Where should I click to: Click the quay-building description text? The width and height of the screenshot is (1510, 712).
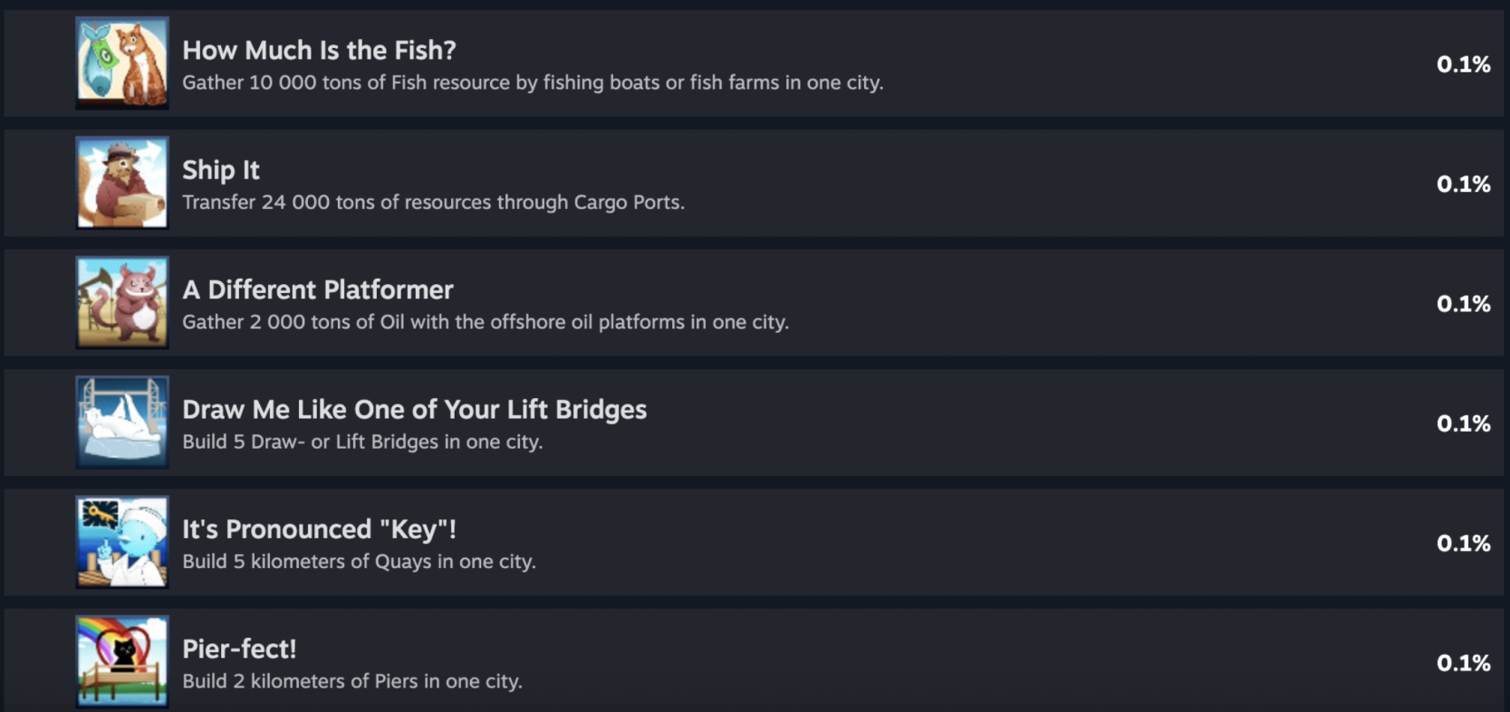coord(359,561)
